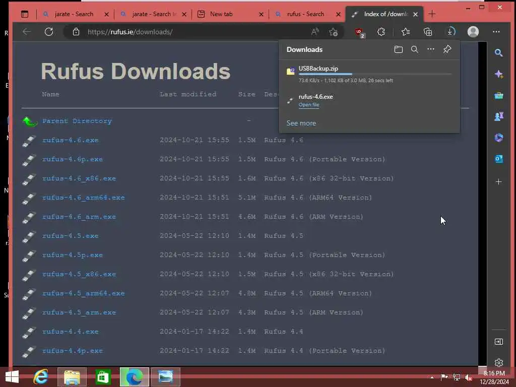
Task: Sort listing by Last modified header
Action: point(188,94)
